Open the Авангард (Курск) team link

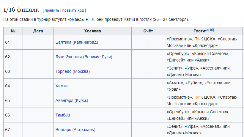(72, 100)
